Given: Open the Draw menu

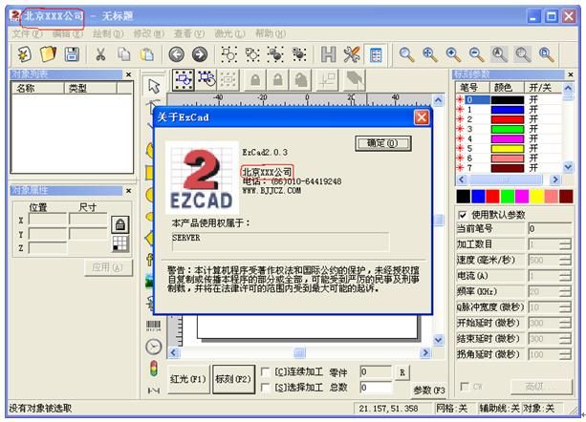Looking at the screenshot, I should pos(108,34).
